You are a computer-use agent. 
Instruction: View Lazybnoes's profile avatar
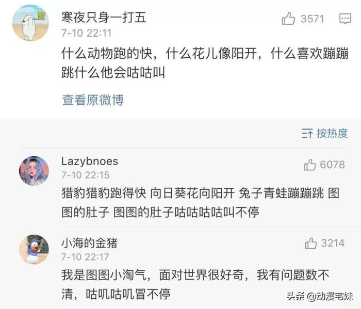click(34, 171)
